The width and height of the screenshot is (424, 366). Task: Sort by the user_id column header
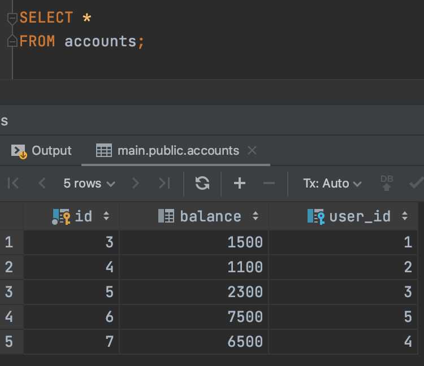tap(360, 216)
